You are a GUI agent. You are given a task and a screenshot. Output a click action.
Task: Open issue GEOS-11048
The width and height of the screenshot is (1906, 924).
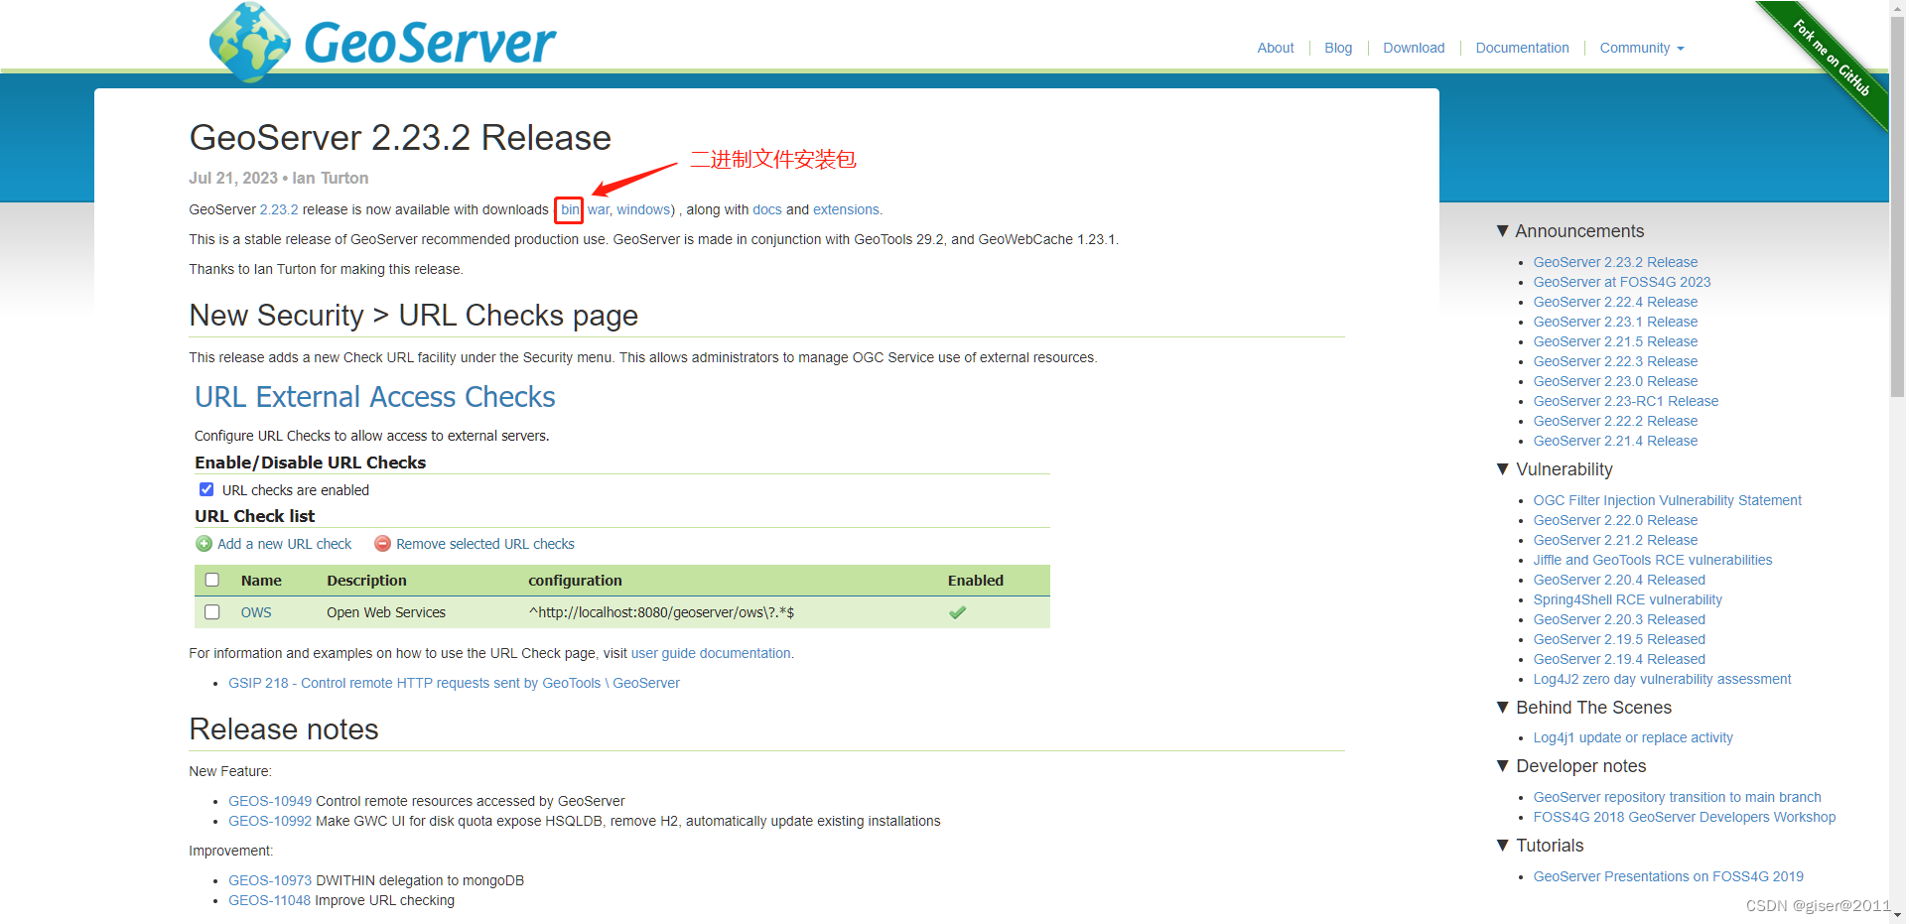pos(270,900)
